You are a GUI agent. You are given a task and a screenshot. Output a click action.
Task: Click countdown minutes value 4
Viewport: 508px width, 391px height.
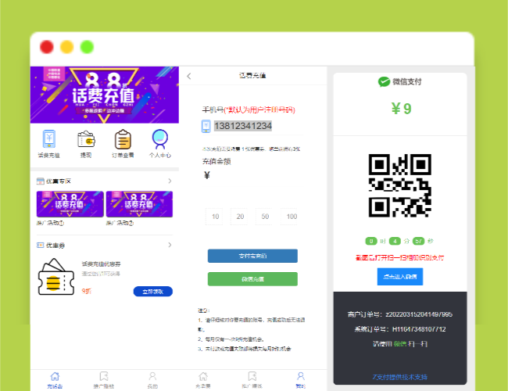coord(395,241)
